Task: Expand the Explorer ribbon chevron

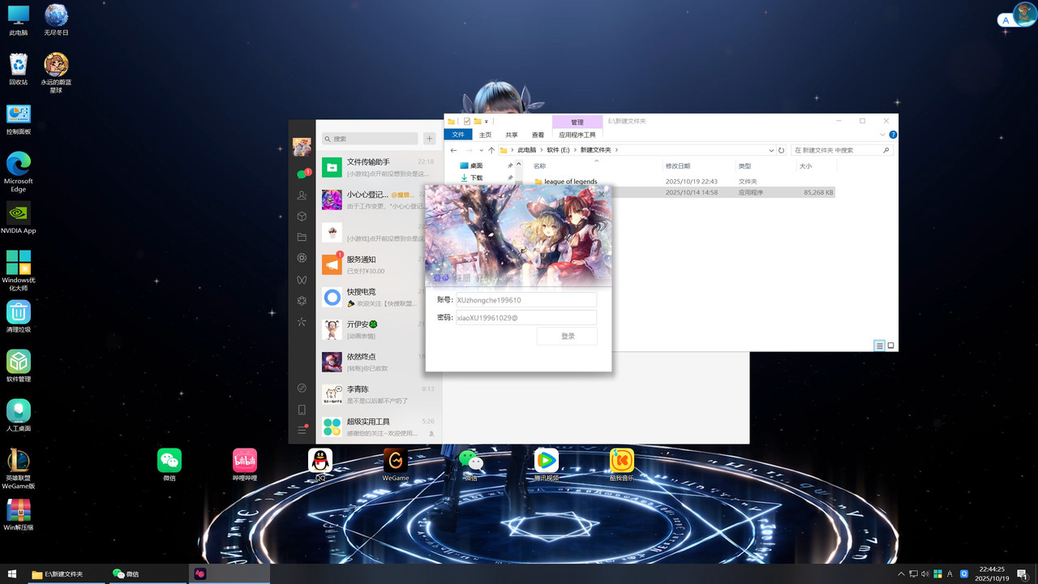Action: point(882,135)
